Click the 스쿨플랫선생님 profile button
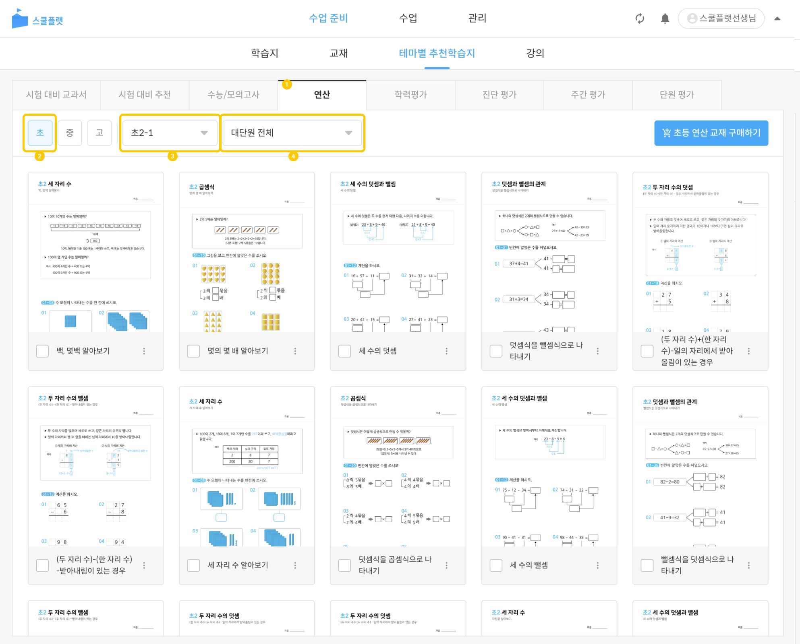Image resolution: width=800 pixels, height=644 pixels. pos(721,19)
